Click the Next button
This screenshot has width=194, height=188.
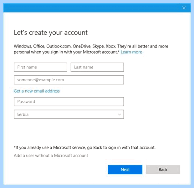[125, 170]
